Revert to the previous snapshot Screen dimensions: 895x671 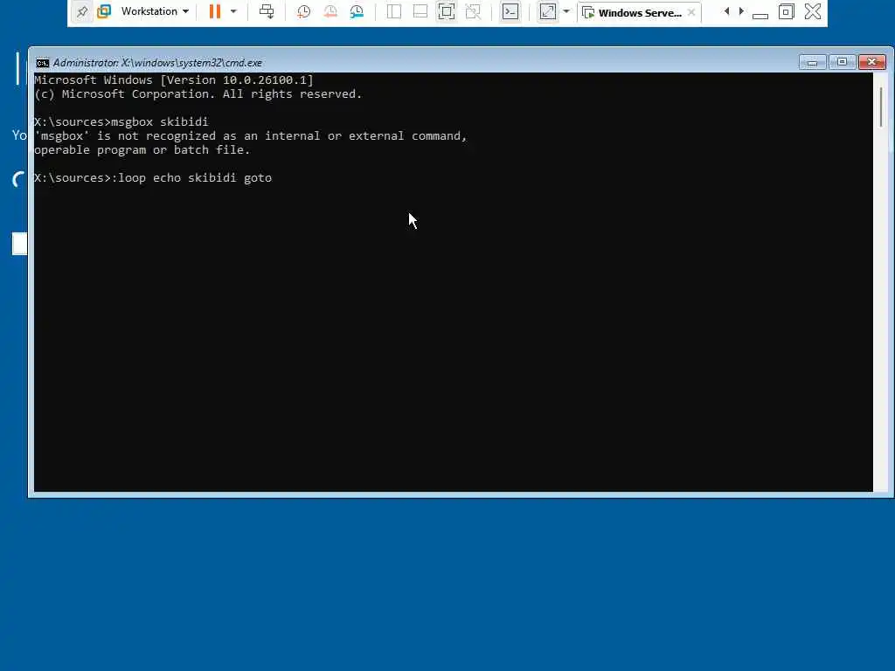[330, 11]
